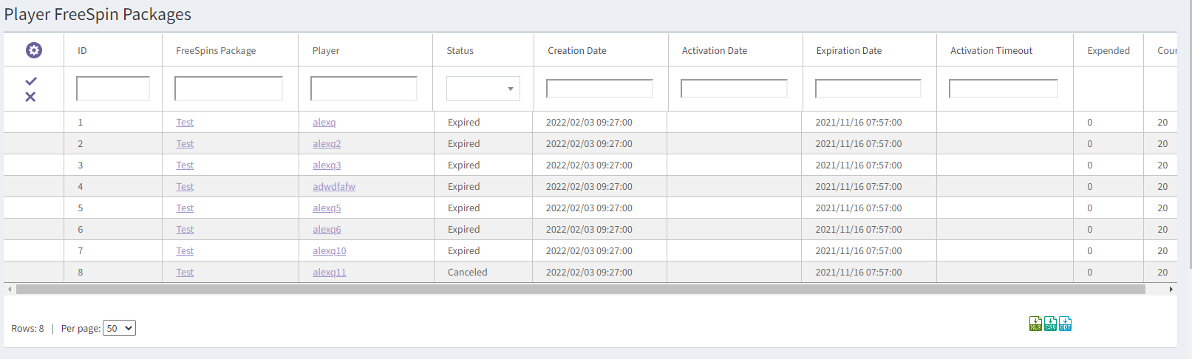Viewport: 1192px width, 359px height.
Task: Expand the Per page selector
Action: (119, 328)
